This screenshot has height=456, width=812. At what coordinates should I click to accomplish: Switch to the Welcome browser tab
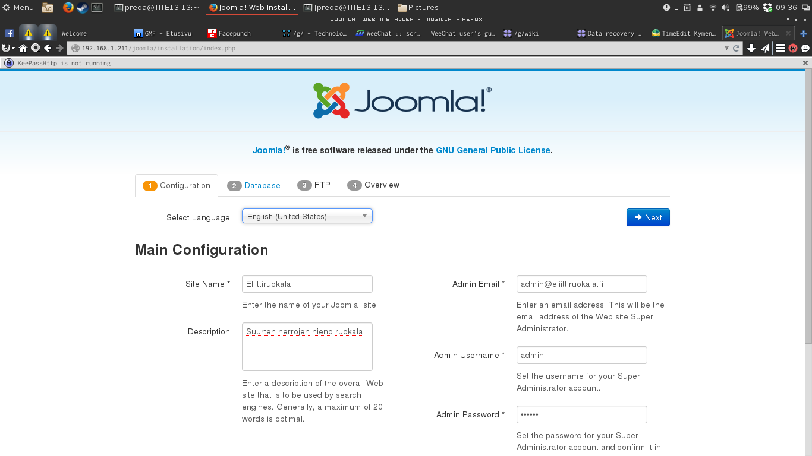pos(94,33)
